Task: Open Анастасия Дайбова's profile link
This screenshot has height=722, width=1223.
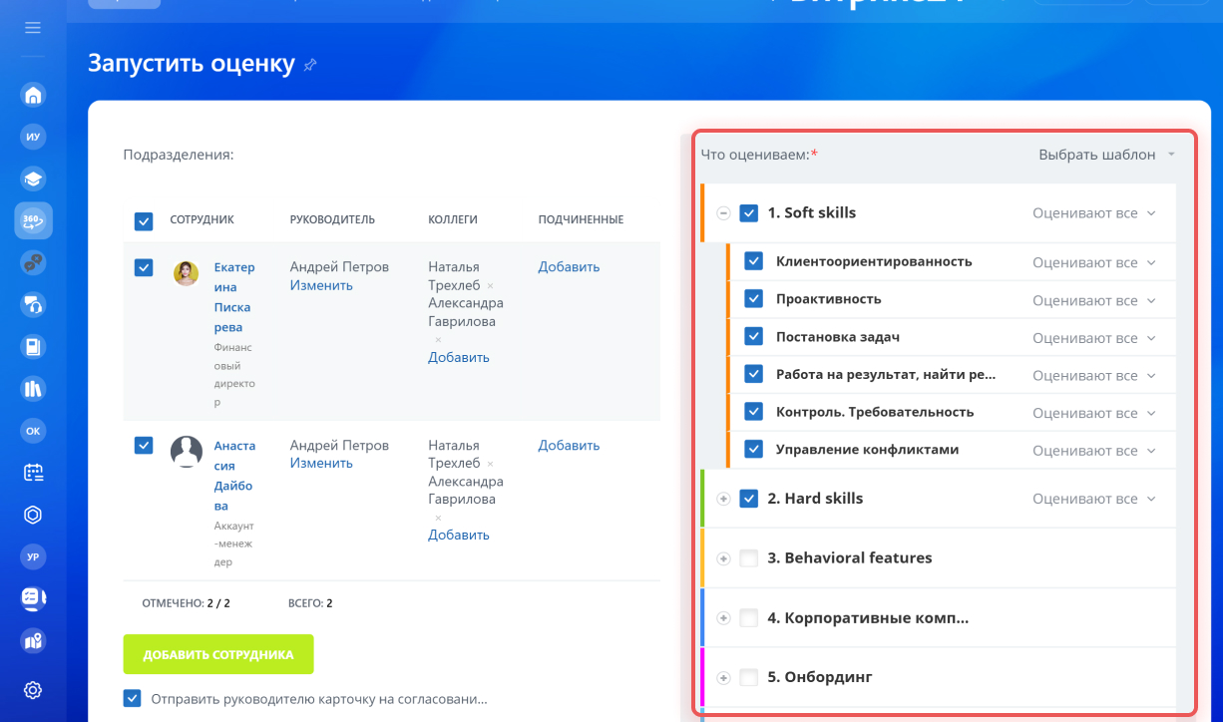Action: tap(234, 476)
